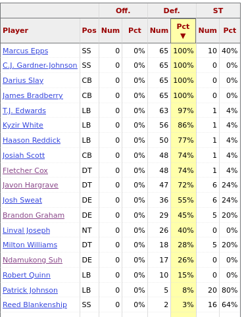The width and height of the screenshot is (244, 317).
Task: Open Brandon Graham player link
Action: 34,215
